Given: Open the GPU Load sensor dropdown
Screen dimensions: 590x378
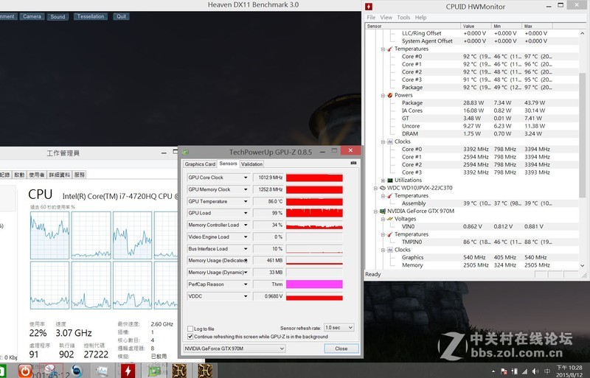Looking at the screenshot, I should (x=246, y=213).
